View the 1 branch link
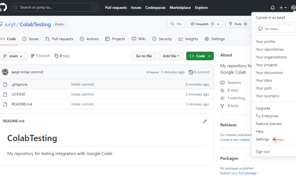Viewport: 296px width, 182px height. (x=41, y=56)
